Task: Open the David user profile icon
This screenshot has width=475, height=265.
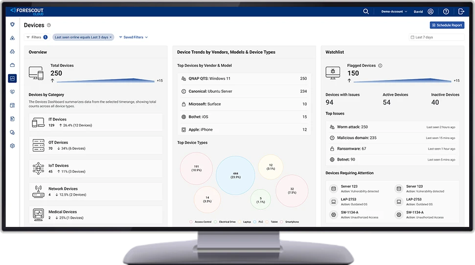Action: point(430,11)
